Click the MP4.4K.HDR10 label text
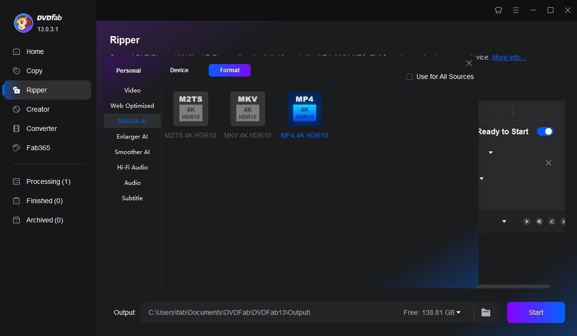This screenshot has width=577, height=336. pos(304,135)
